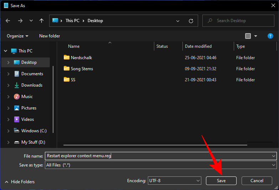Viewport: 279px width, 190px height.
Task: Close the Save As dialog
Action: click(273, 5)
